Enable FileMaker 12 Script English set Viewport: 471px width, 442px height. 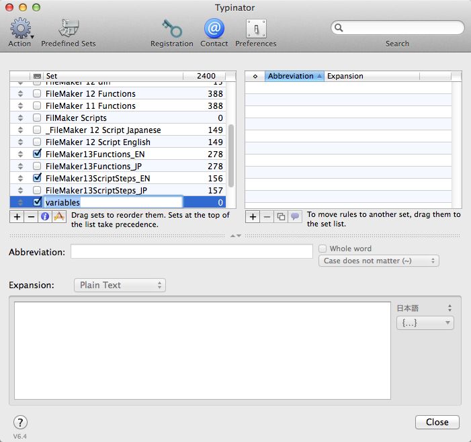tap(37, 142)
